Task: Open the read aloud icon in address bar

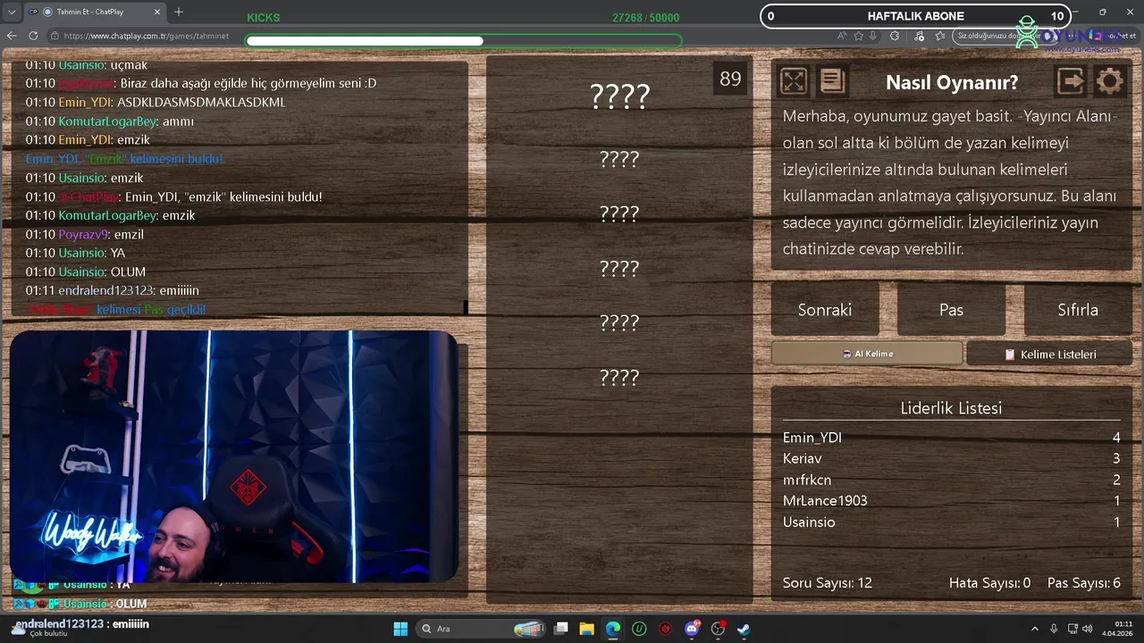Action: click(x=842, y=36)
